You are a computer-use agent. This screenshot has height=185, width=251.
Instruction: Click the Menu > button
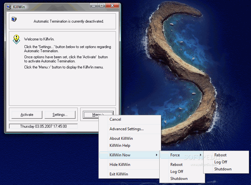tap(98, 115)
